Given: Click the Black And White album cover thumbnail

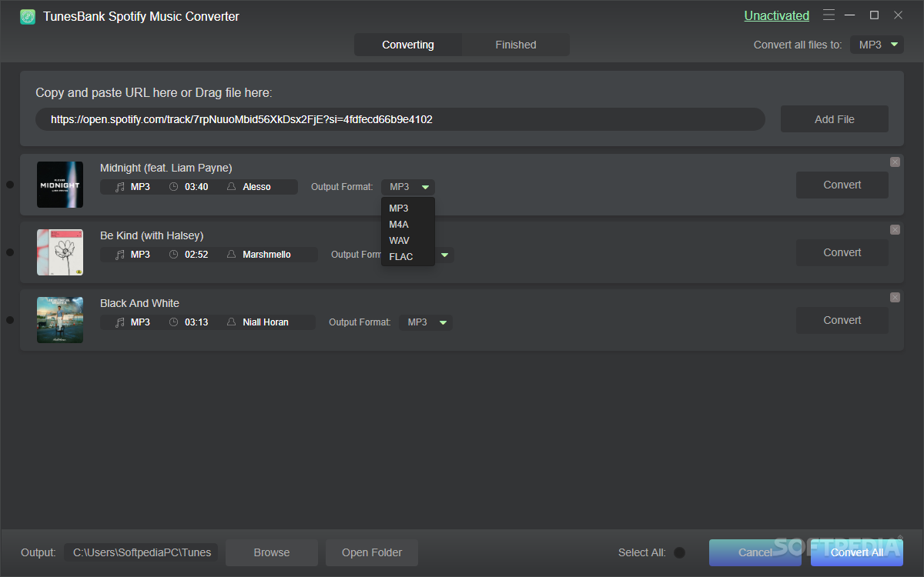Looking at the screenshot, I should (60, 320).
